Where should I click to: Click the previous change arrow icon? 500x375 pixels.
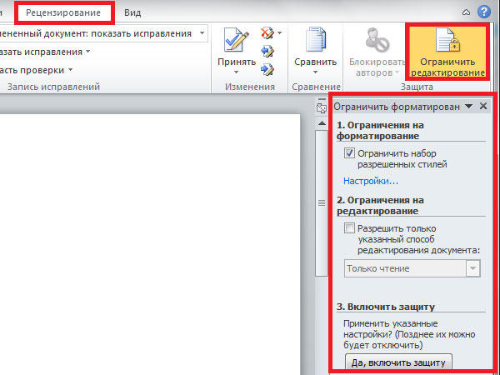(x=268, y=50)
